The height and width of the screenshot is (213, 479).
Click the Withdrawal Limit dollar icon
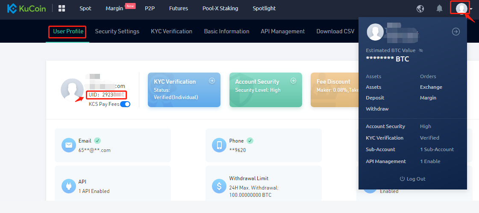point(219,186)
